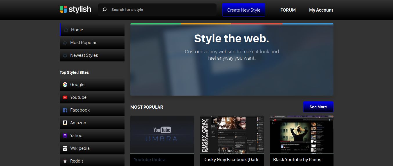The image size is (393, 166).
Task: Click the search magnifier icon
Action: coord(104,10)
